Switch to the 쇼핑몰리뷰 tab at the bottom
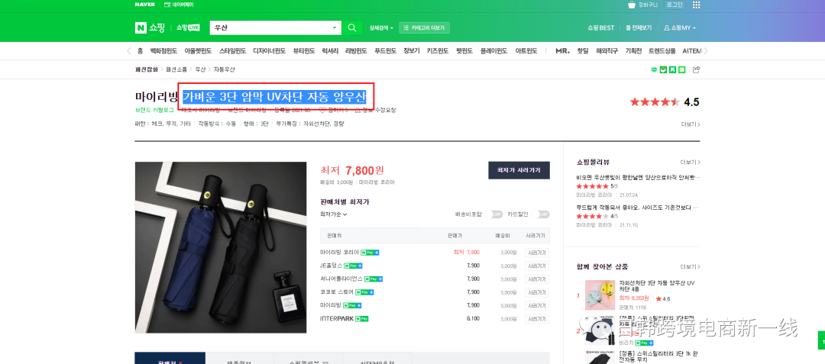The width and height of the screenshot is (825, 364). [309, 359]
